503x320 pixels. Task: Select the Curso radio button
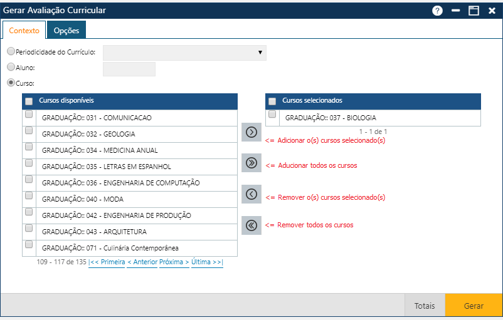pyautogui.click(x=11, y=83)
